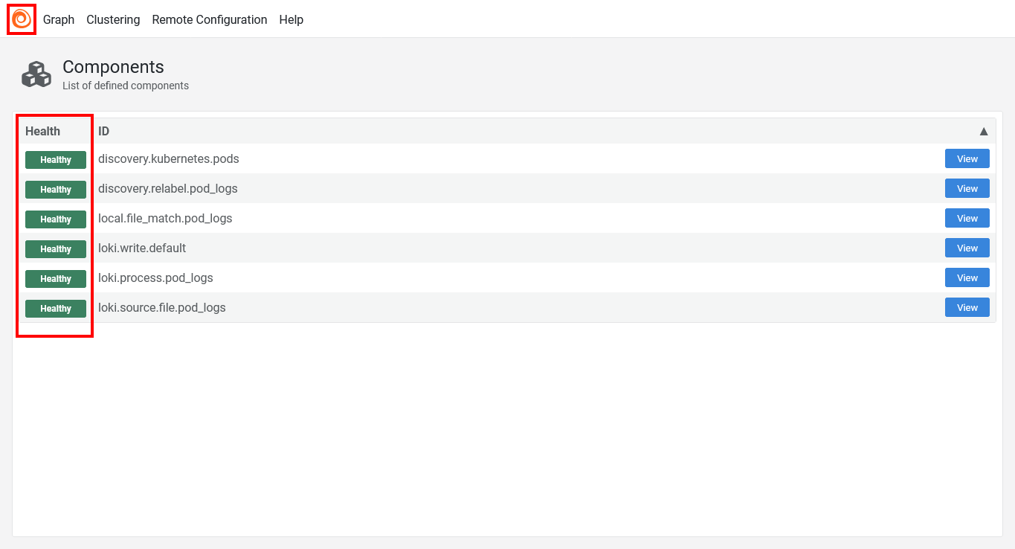View the loki.write.default component
This screenshot has height=549, width=1015.
[x=967, y=248]
